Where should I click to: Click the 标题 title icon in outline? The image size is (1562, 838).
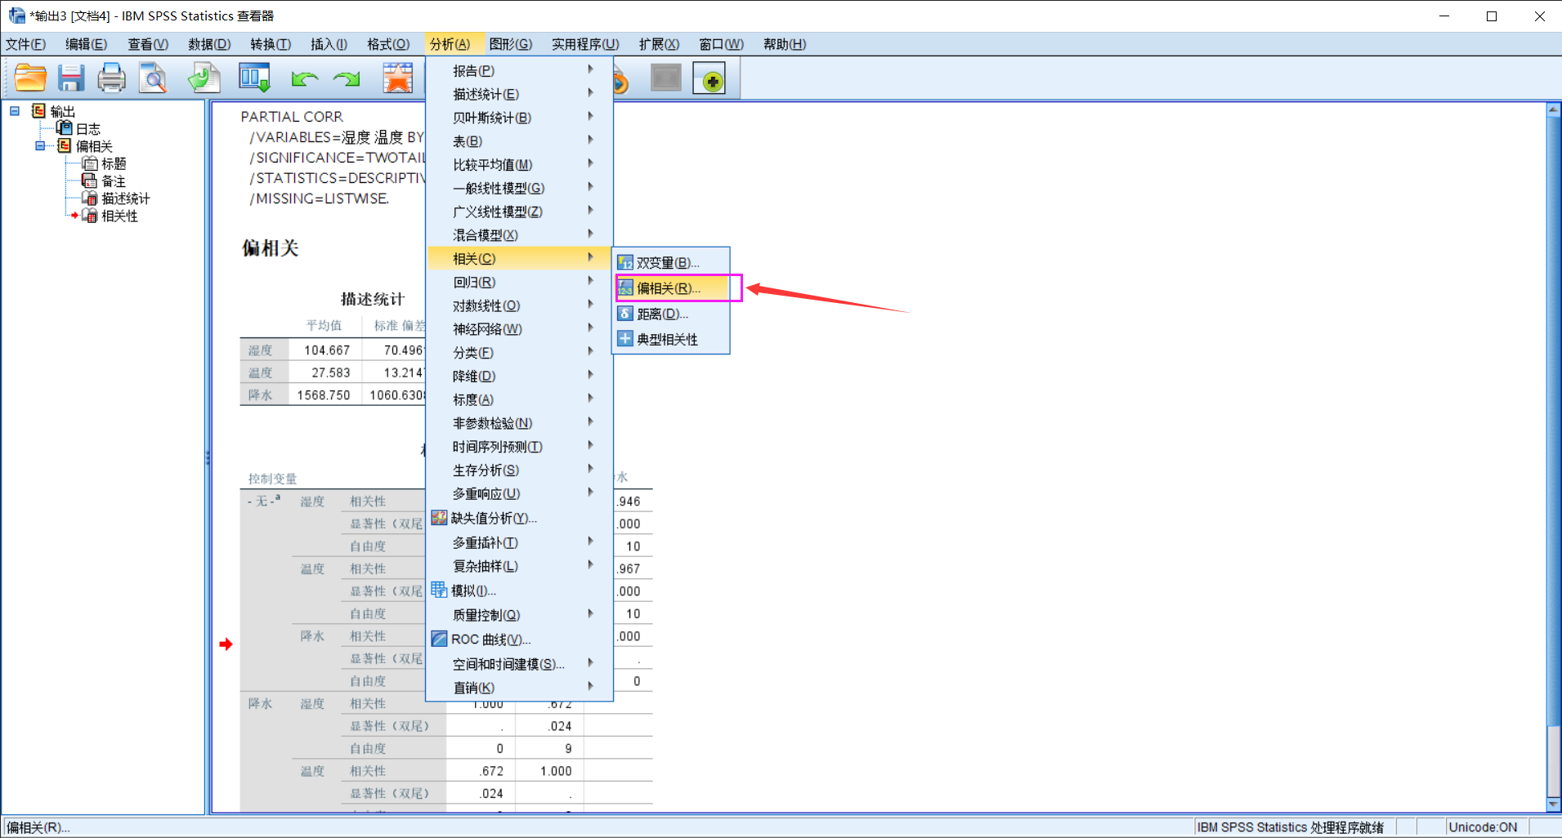[x=90, y=163]
